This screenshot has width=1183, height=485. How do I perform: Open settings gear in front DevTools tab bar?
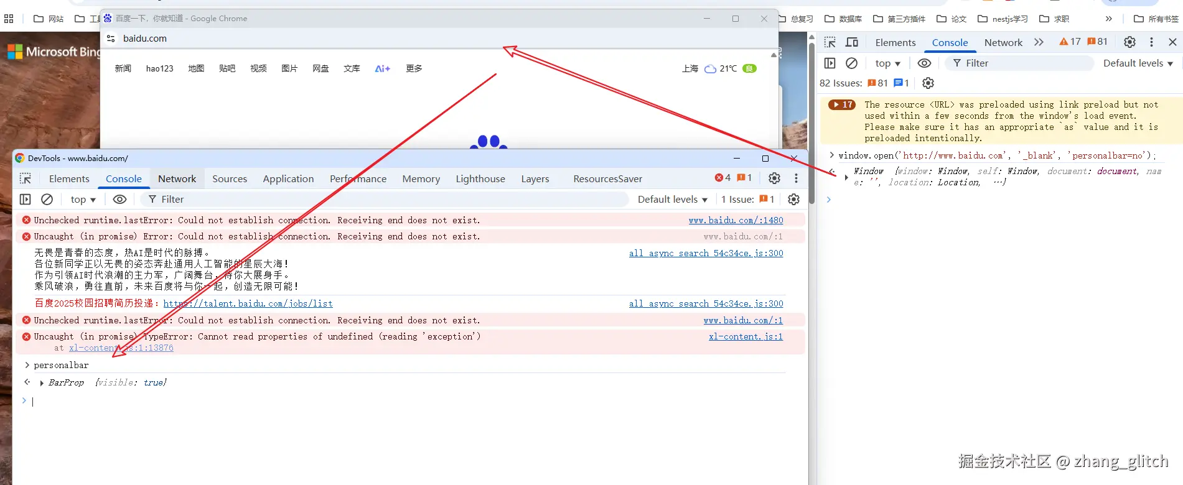tap(774, 178)
